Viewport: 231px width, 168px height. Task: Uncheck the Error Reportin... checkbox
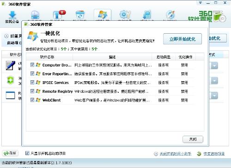(x=32, y=73)
